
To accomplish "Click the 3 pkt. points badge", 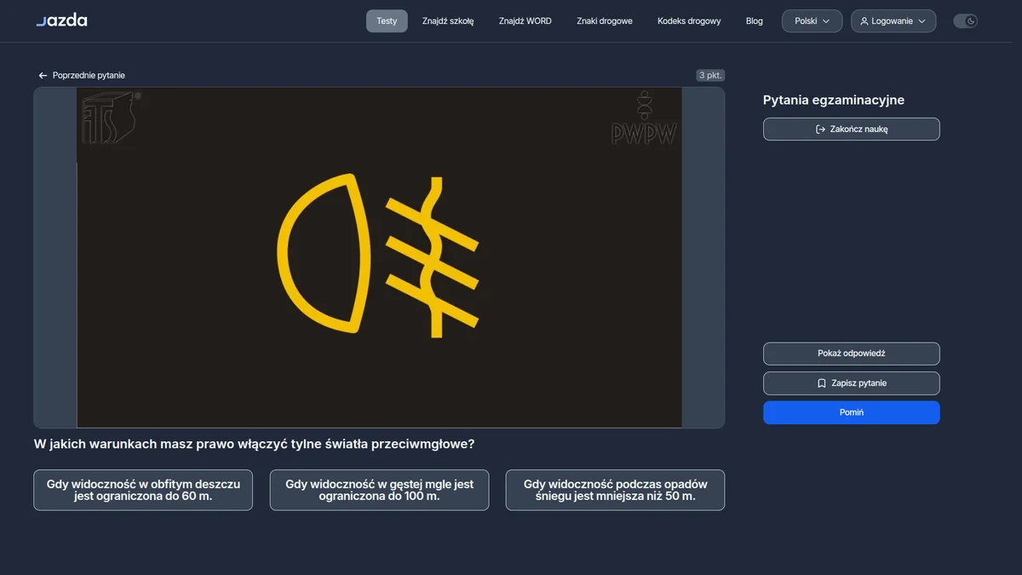I will 710,75.
